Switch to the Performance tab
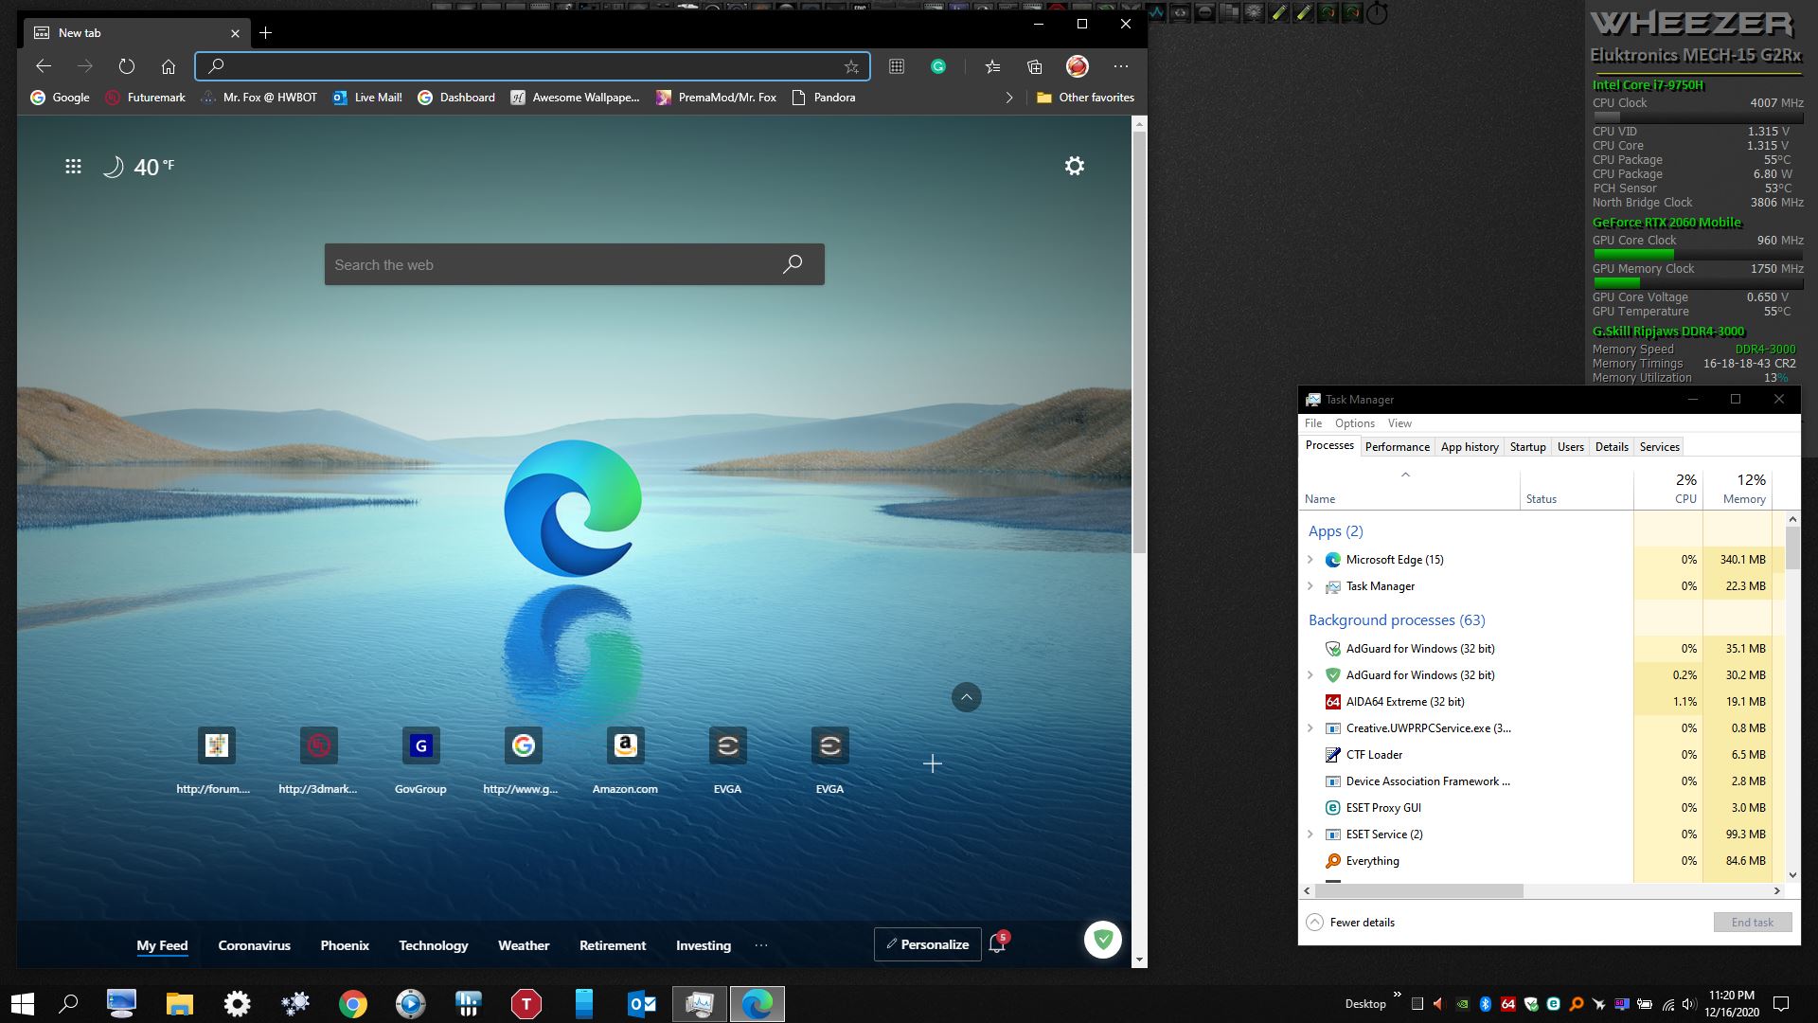The height and width of the screenshot is (1023, 1818). (1398, 447)
